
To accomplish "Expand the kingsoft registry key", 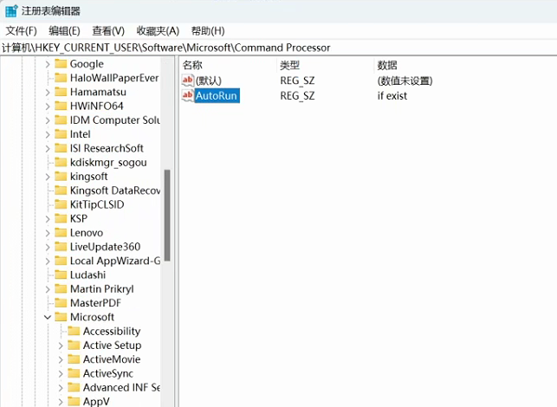I will [x=48, y=177].
